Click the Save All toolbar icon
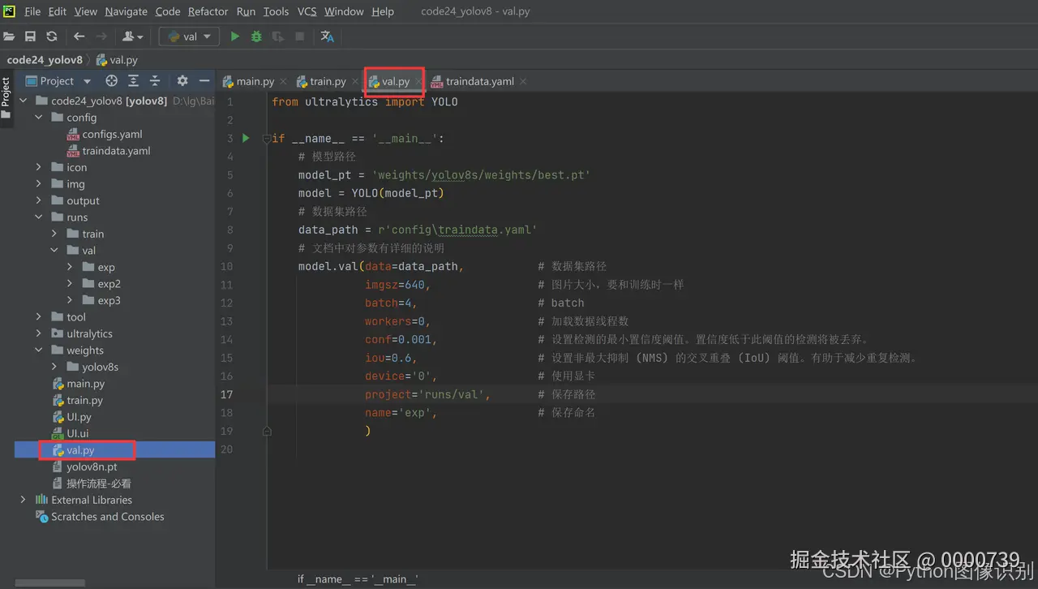 pyautogui.click(x=30, y=37)
